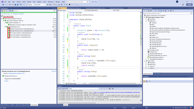Pin the Test Explorer panel
Viewport: 194px width, 109px height.
click(x=54, y=8)
